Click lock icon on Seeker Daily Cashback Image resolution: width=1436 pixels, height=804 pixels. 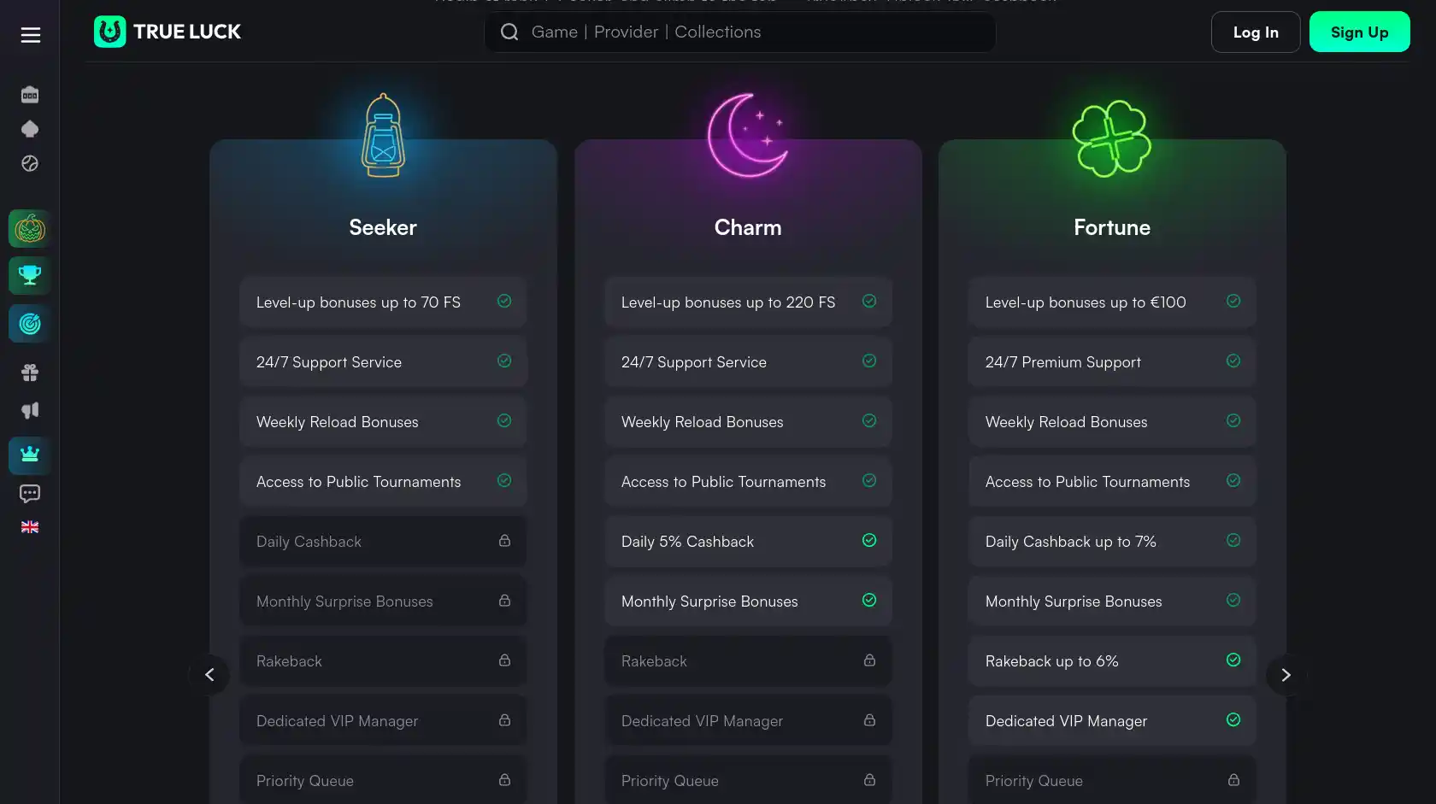[x=504, y=541]
